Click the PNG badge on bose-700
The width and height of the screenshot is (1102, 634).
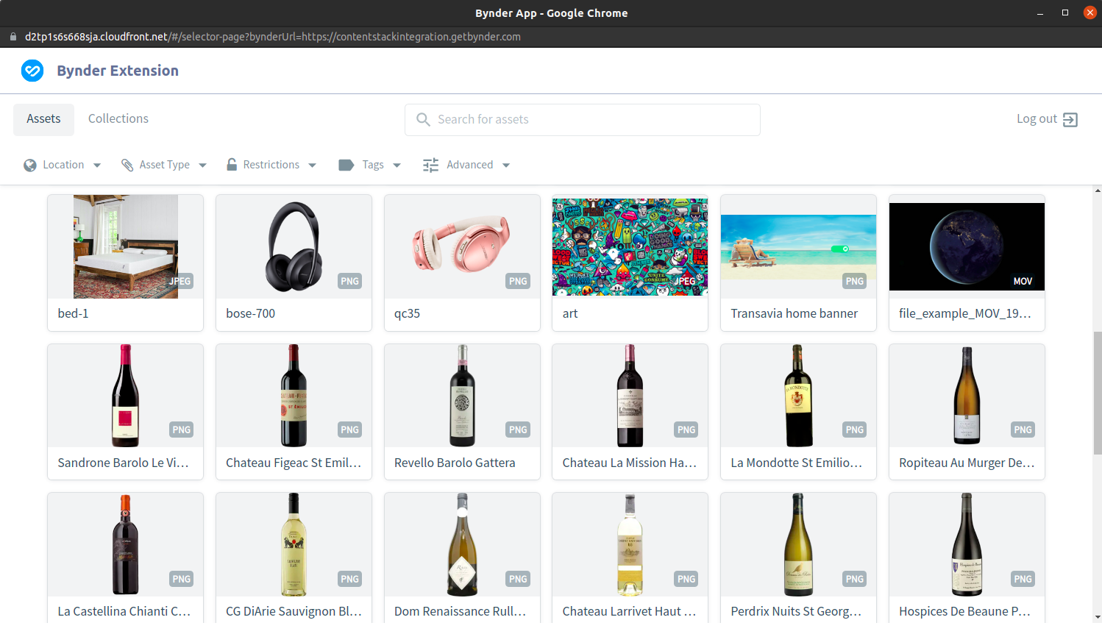pos(349,281)
